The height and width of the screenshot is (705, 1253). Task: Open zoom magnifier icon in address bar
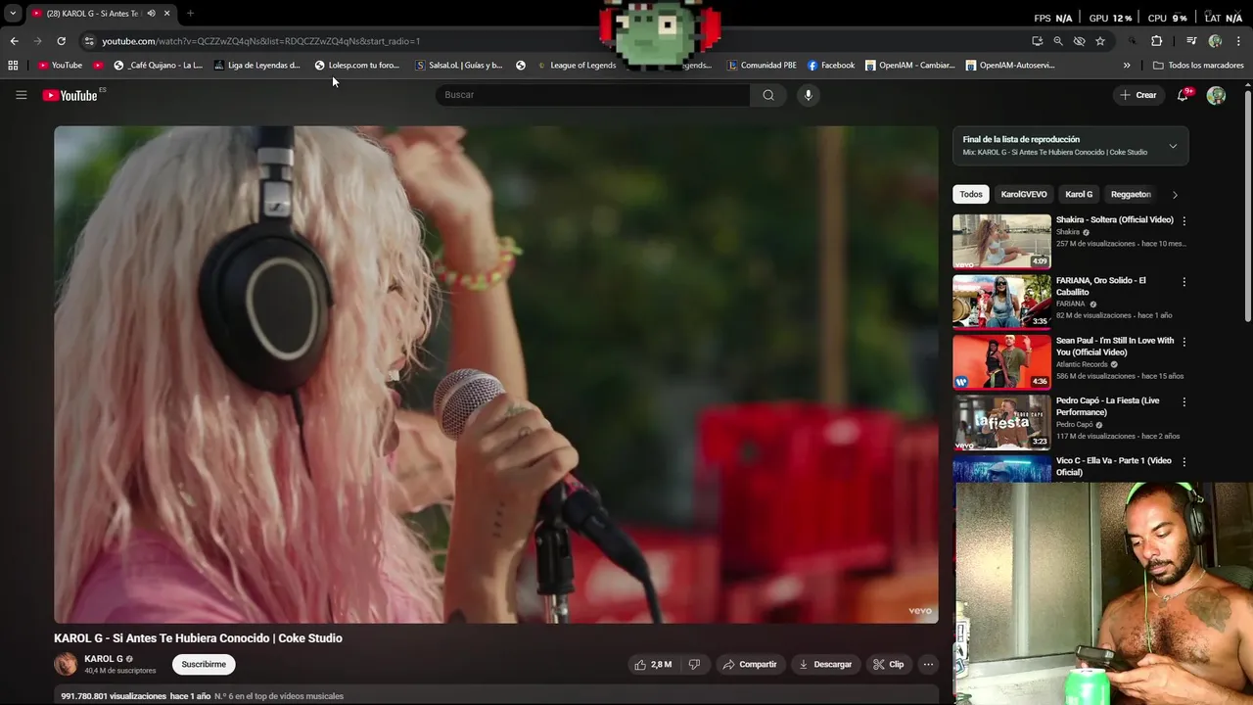pyautogui.click(x=1058, y=41)
